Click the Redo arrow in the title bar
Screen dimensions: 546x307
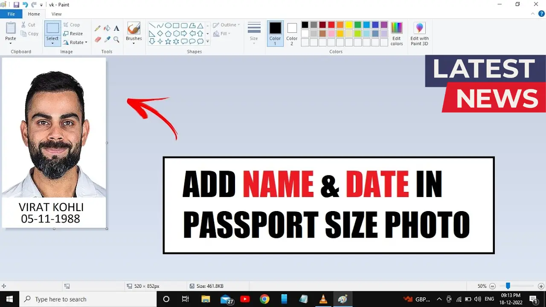tap(33, 5)
